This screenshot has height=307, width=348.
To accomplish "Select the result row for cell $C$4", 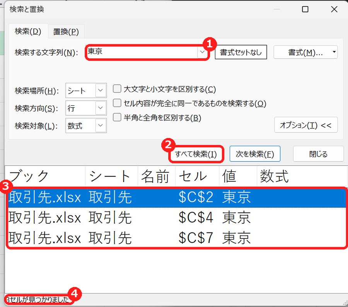I will pyautogui.click(x=177, y=218).
